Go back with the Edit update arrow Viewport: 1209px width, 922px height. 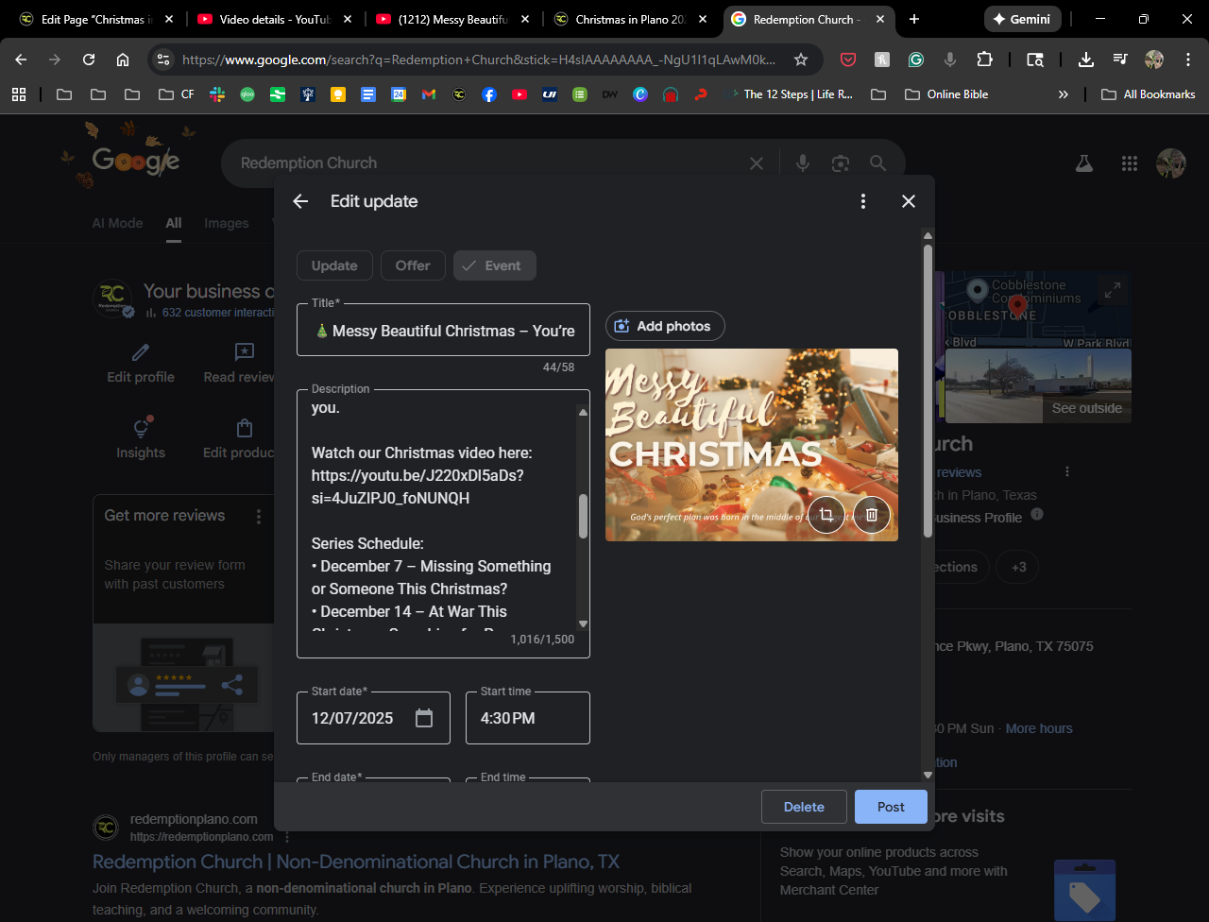[300, 201]
